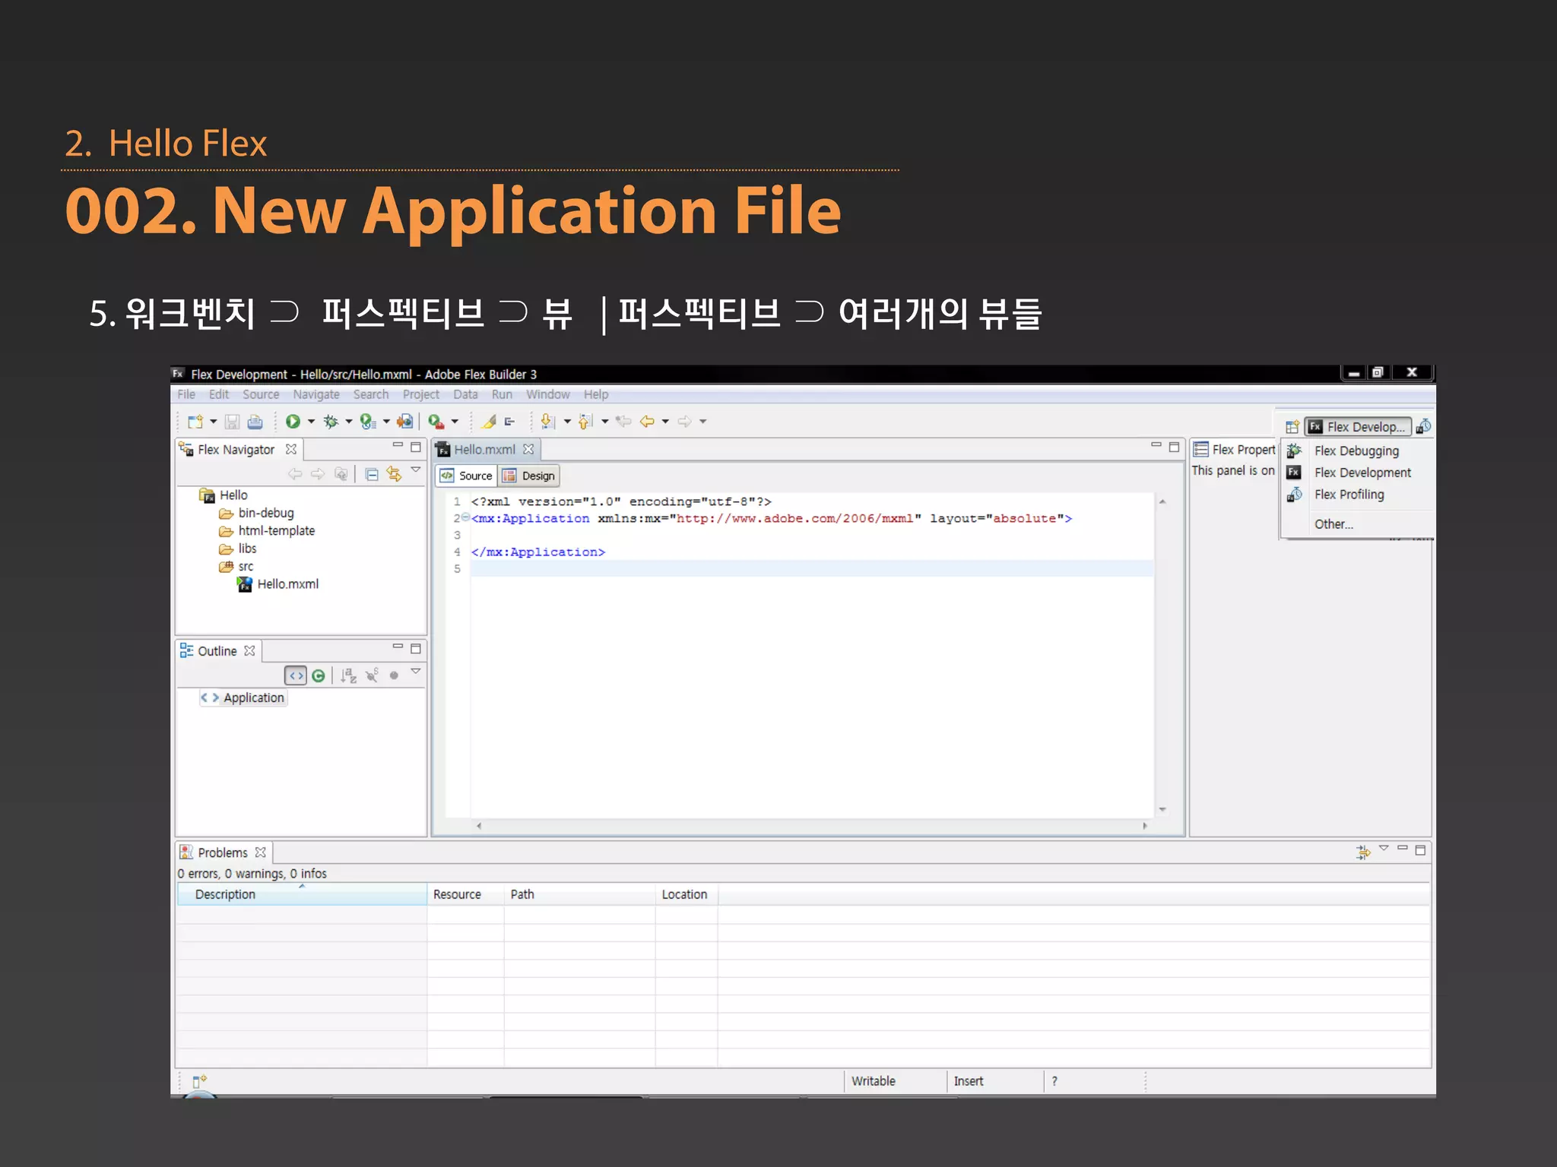Click the yellow Back navigation arrow
The width and height of the screenshot is (1557, 1167).
[647, 422]
